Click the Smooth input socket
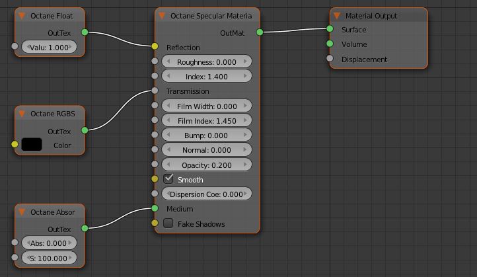 coord(155,178)
